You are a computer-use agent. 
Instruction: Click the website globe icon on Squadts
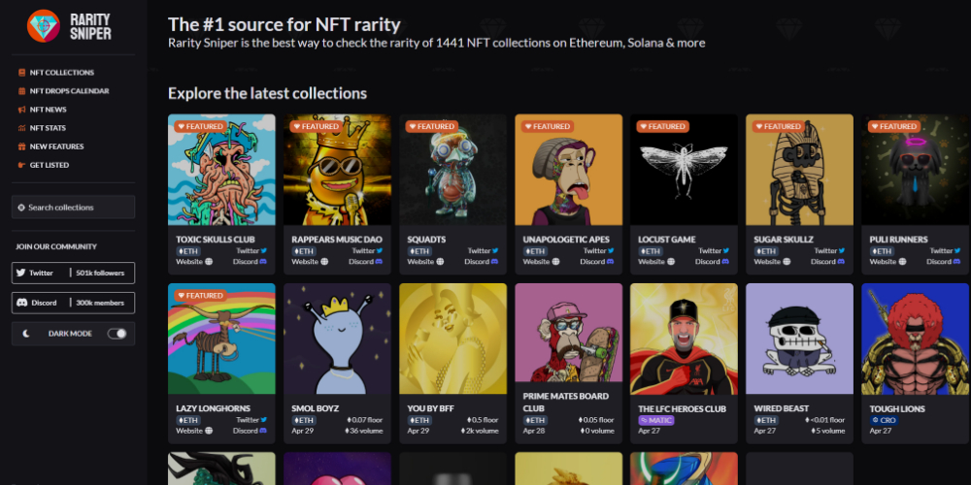click(440, 262)
